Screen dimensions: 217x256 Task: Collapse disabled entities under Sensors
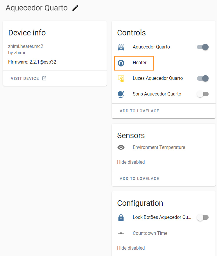pos(131,162)
